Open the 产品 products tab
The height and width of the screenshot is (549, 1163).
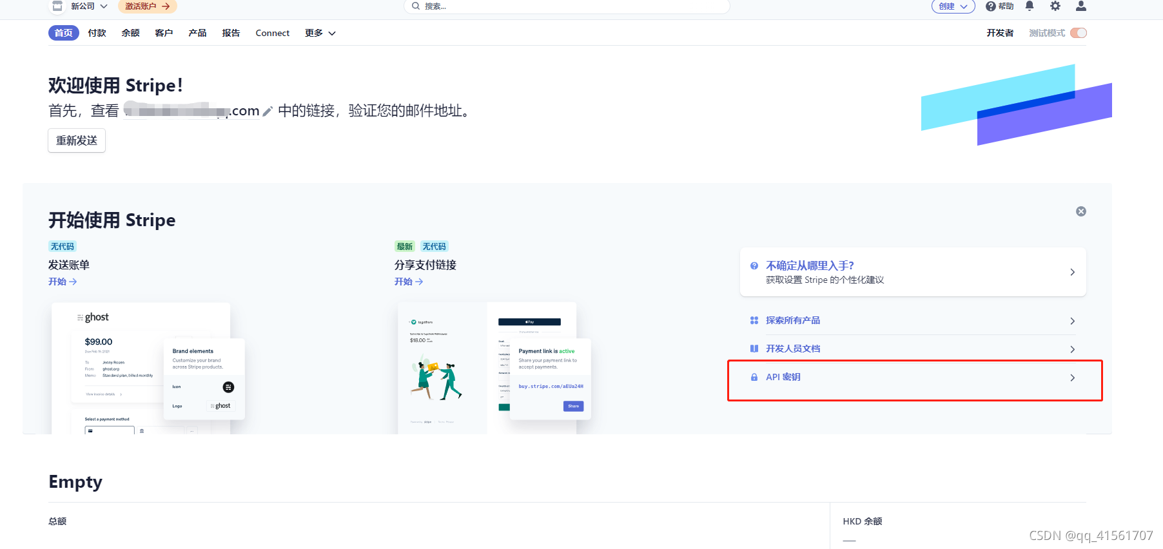pyautogui.click(x=197, y=33)
